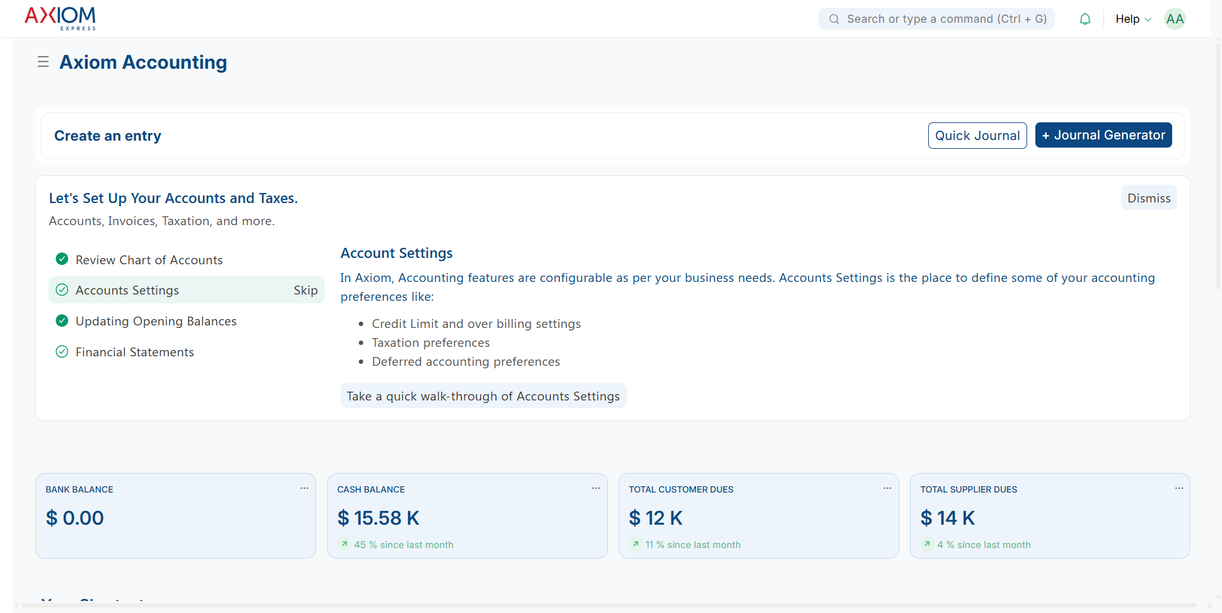This screenshot has width=1222, height=613.
Task: Toggle Updating Opening Balances checkmark
Action: (62, 320)
